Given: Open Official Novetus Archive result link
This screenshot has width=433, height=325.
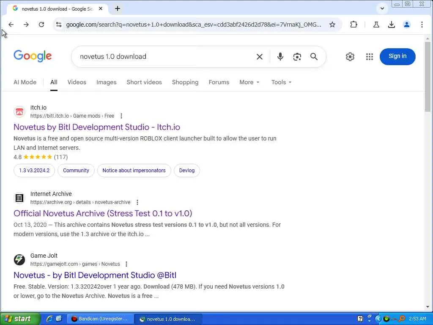Looking at the screenshot, I should [x=103, y=213].
